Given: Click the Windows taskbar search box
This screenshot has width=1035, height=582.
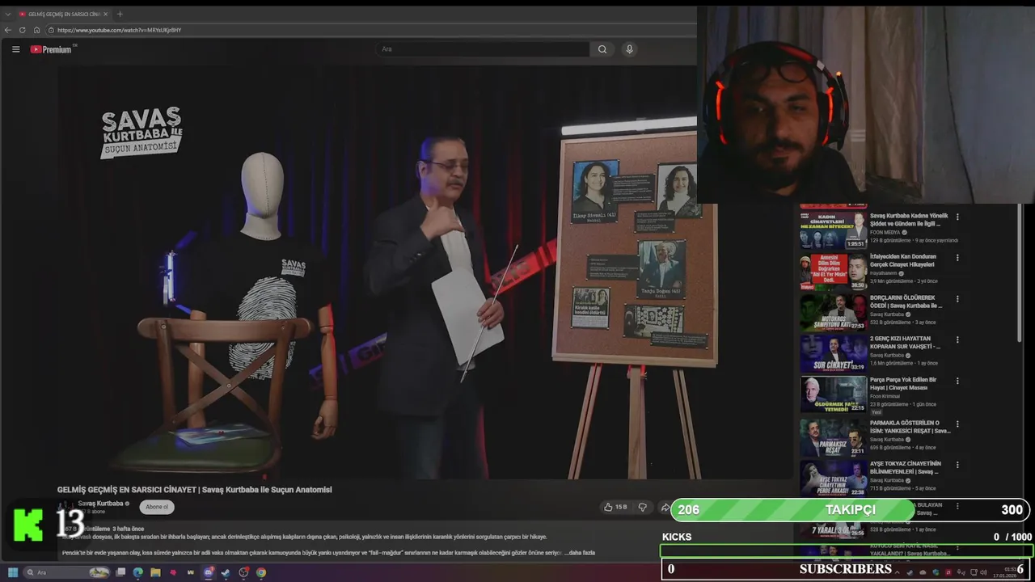Looking at the screenshot, I should pos(65,572).
